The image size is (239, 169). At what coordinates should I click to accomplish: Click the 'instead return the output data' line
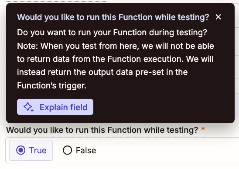[102, 72]
